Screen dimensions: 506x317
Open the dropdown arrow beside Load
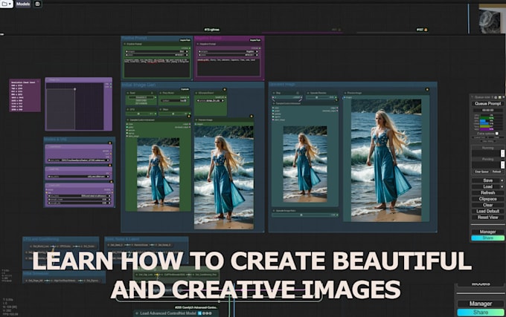point(502,186)
